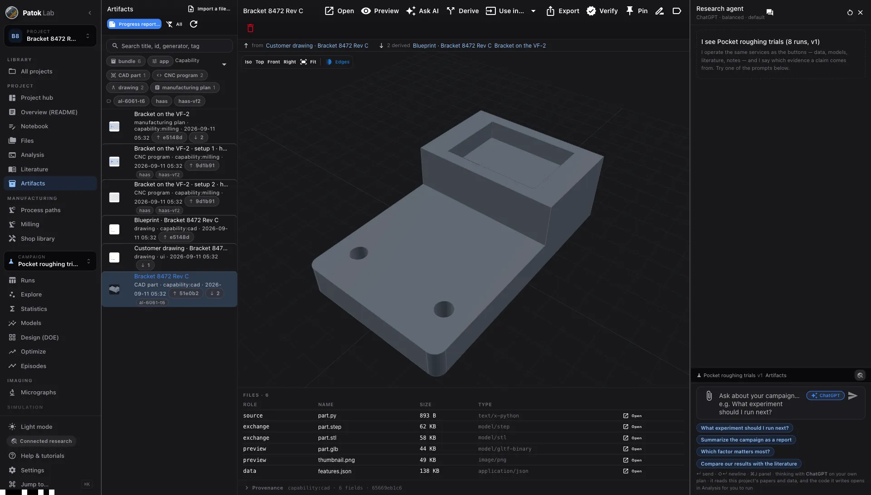Open the Use in… dropdown arrow
Image resolution: width=871 pixels, height=495 pixels.
[533, 11]
